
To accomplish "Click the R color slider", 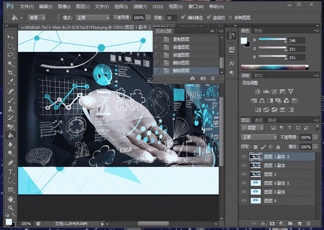I will click(x=272, y=39).
